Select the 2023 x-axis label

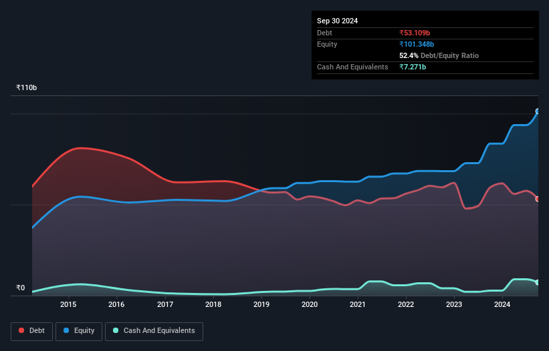click(x=454, y=304)
